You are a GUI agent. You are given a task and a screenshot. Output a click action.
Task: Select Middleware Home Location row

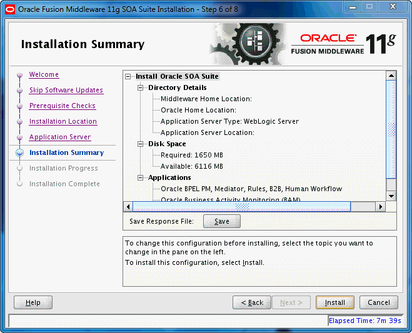click(x=206, y=99)
